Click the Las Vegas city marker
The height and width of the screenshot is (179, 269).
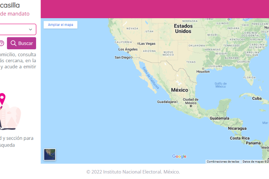pyautogui.click(x=138, y=44)
